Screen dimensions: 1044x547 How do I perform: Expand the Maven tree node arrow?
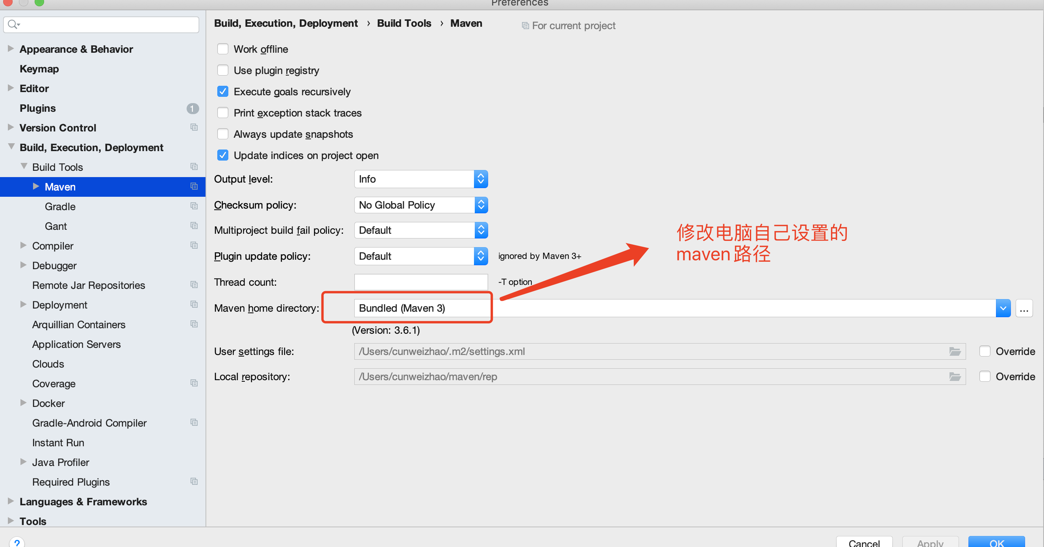pyautogui.click(x=36, y=187)
